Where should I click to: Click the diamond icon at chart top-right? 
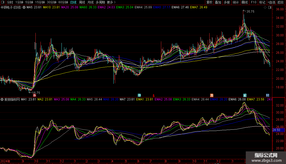pyautogui.click(x=265, y=8)
